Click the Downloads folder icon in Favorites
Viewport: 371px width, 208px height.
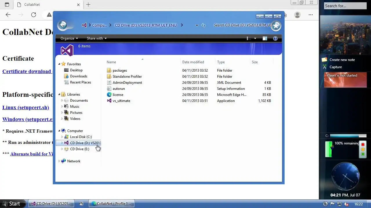click(66, 76)
